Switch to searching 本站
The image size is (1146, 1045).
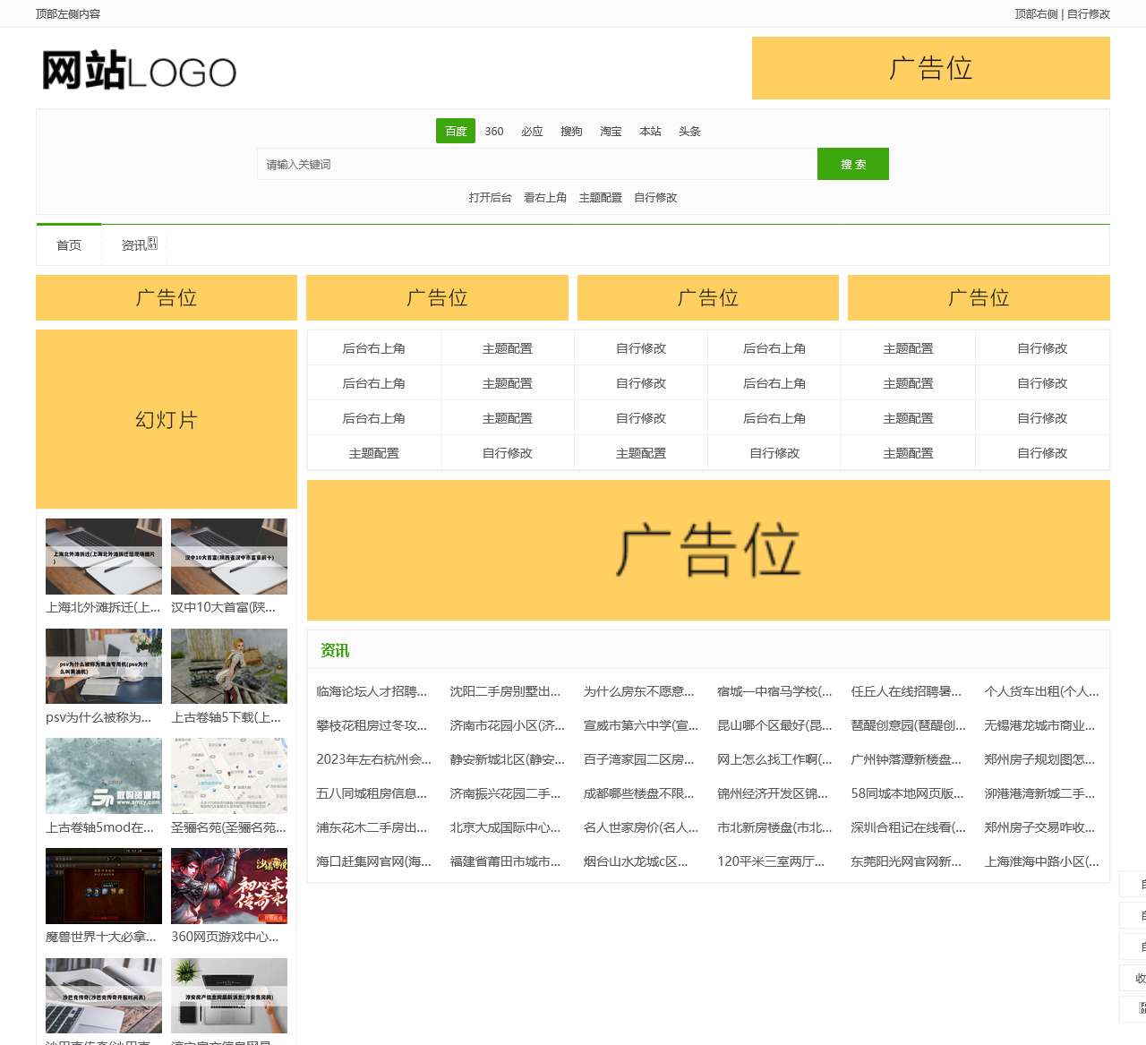[x=649, y=131]
